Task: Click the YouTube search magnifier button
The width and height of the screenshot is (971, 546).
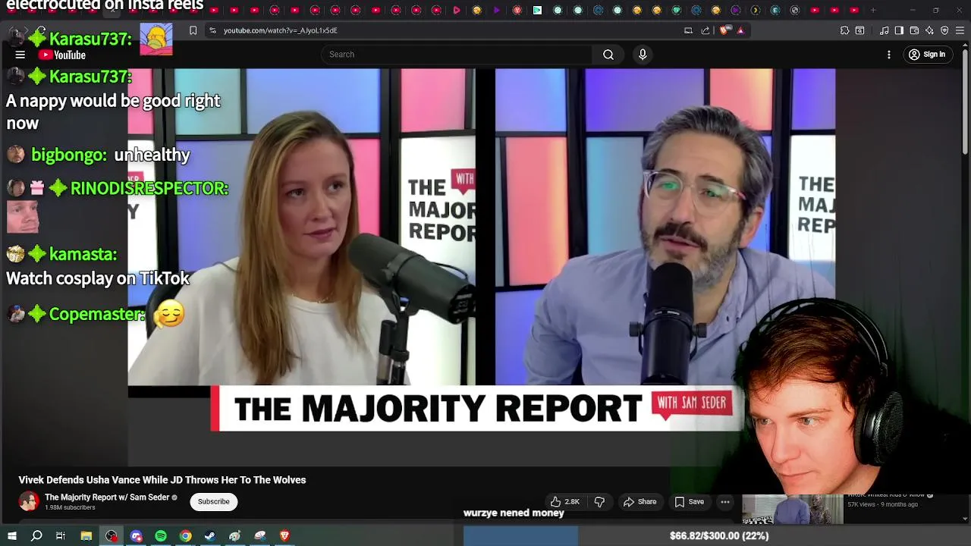Action: pos(608,55)
